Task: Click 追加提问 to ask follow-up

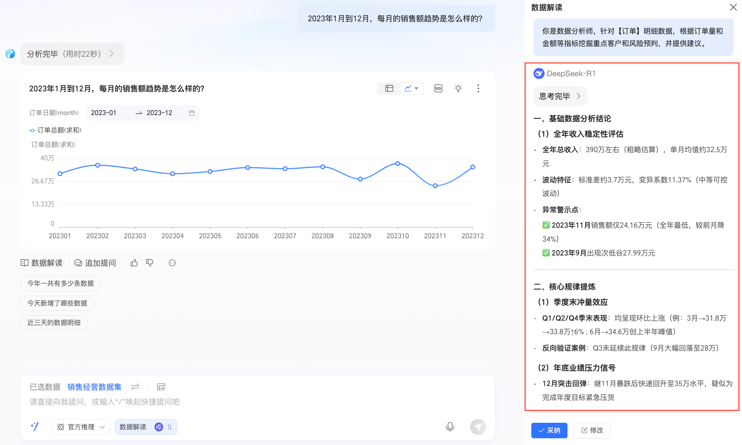Action: click(x=95, y=263)
